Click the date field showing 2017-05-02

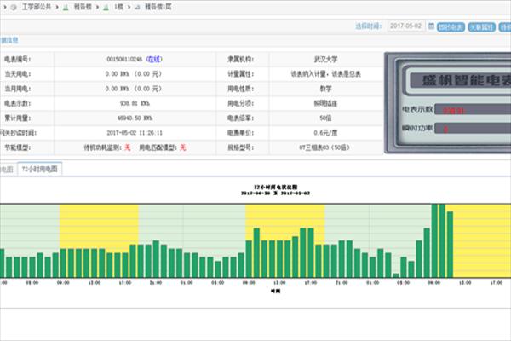pos(406,26)
